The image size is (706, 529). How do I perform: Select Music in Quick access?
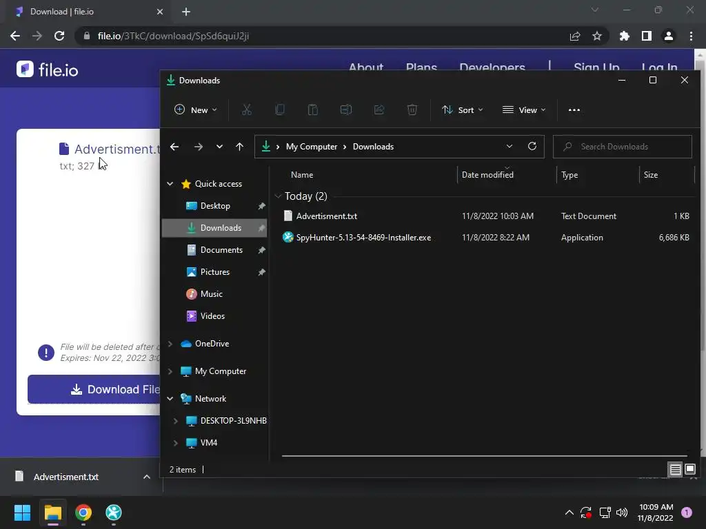pyautogui.click(x=215, y=293)
